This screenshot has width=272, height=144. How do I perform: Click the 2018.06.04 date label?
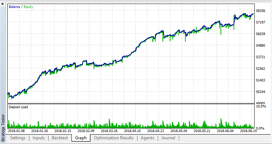[x=225, y=131]
